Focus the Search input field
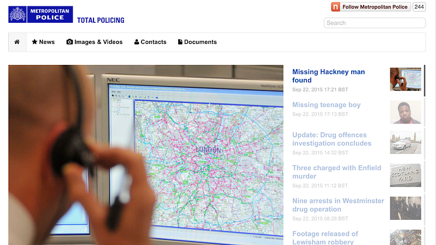The image size is (436, 245). (x=375, y=23)
